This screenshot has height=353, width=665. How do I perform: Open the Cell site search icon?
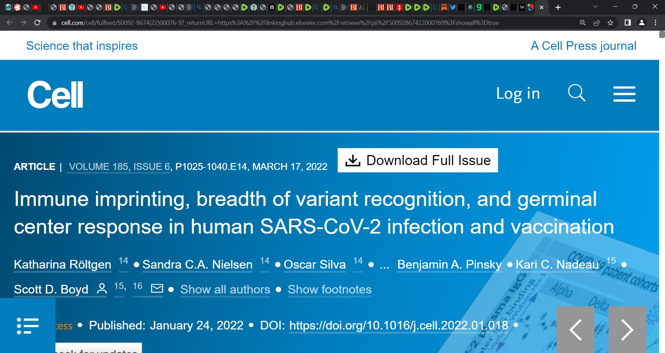coord(577,93)
